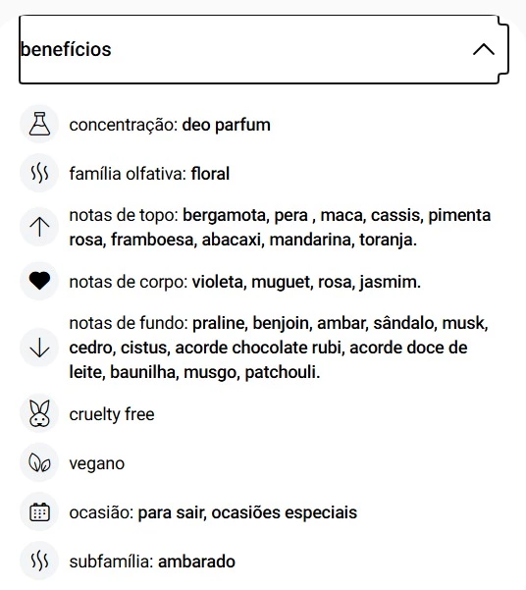The image size is (526, 590).
Task: Click the leaves icon for vegano
Action: point(39,462)
